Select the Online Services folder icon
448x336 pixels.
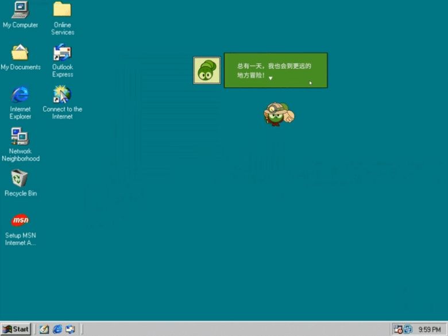pos(62,9)
